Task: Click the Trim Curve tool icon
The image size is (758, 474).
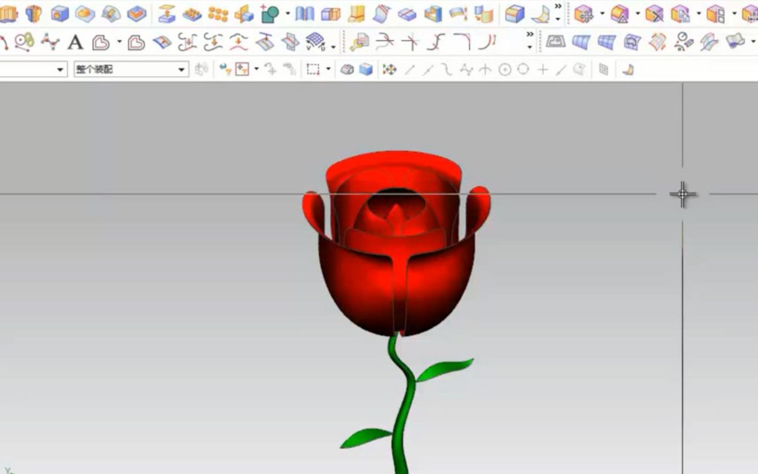Action: pyautogui.click(x=385, y=42)
